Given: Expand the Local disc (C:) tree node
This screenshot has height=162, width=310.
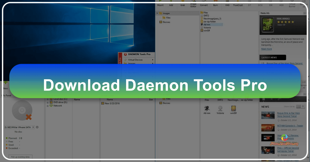Looking at the screenshot, I should [x=48, y=99].
